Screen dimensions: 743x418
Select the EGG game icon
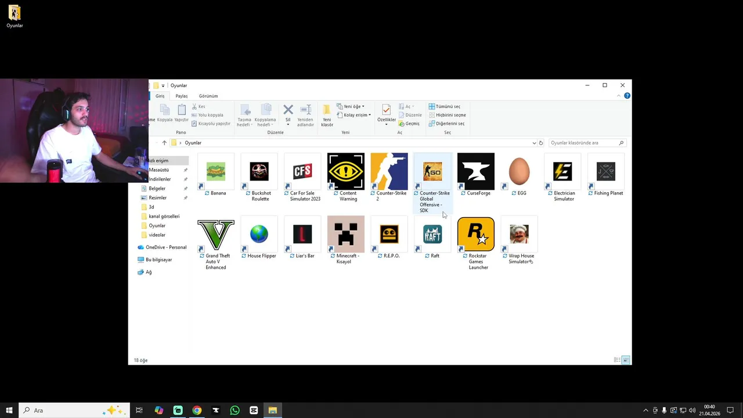(x=520, y=171)
